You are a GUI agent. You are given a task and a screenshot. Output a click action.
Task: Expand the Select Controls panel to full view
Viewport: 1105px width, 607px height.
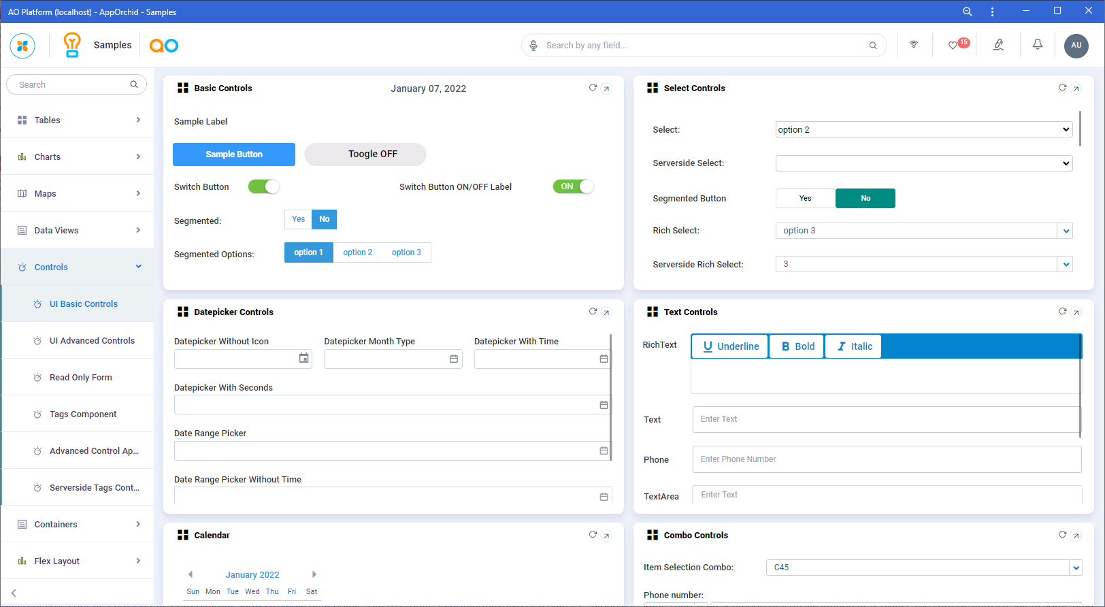click(x=1076, y=88)
